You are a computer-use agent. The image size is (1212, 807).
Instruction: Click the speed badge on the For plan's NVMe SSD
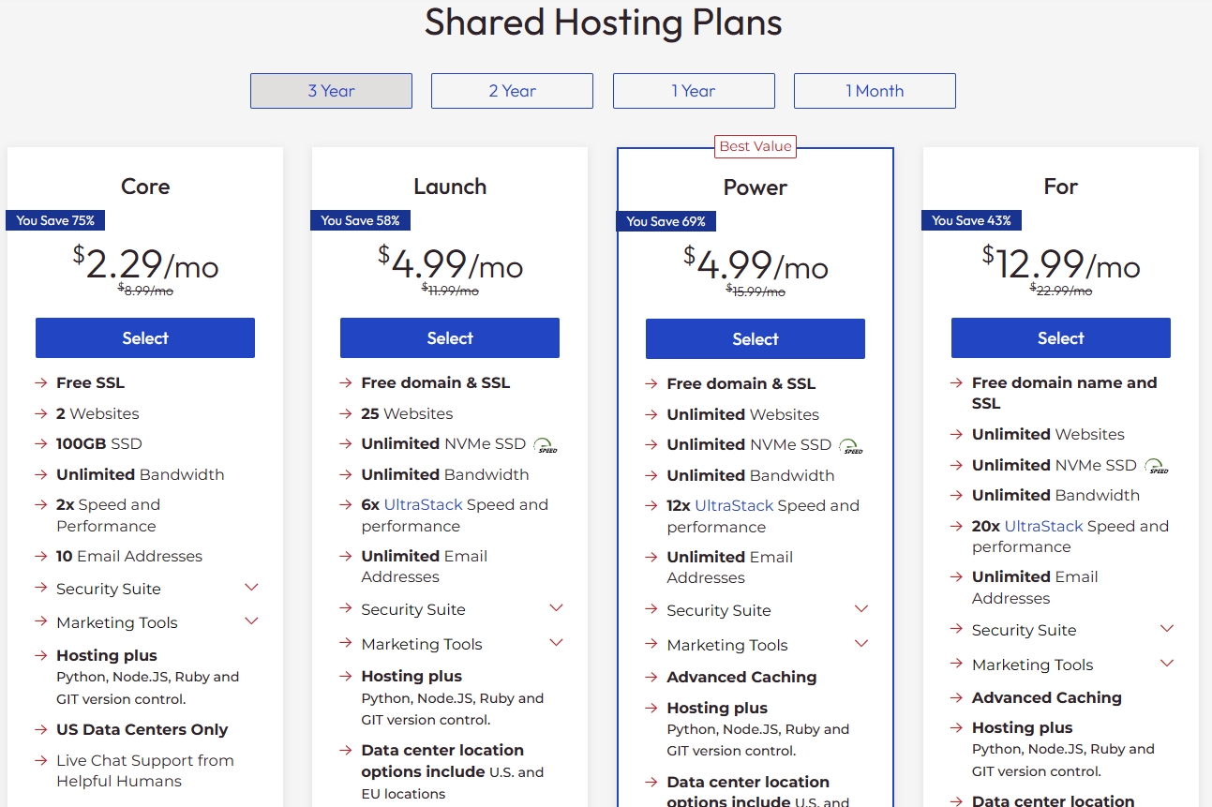coord(1157,467)
